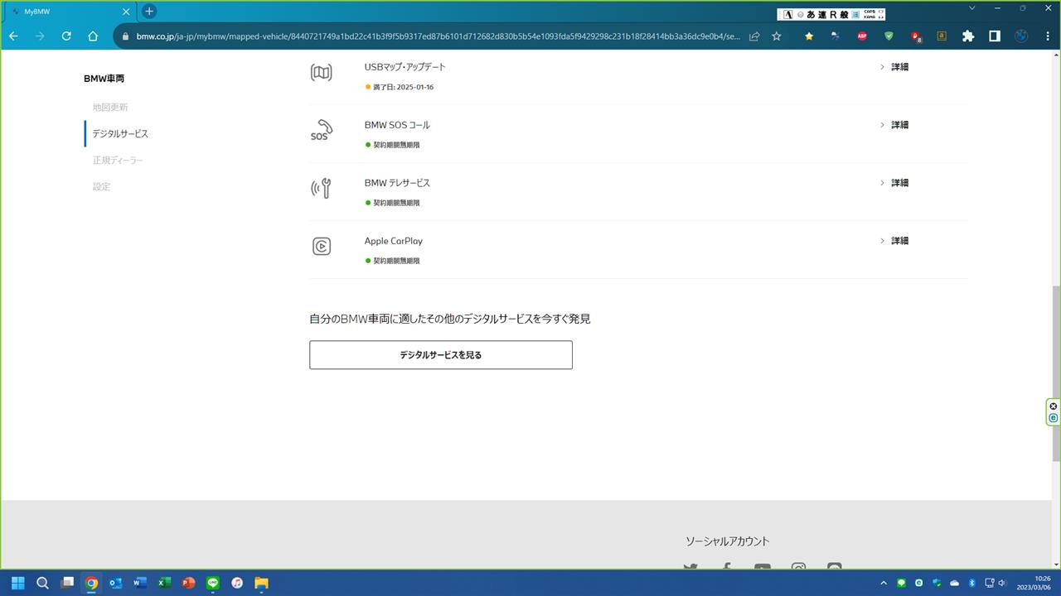Screen dimensions: 1061x596
Task: Open the Extensions puzzle menu
Action: pos(968,36)
